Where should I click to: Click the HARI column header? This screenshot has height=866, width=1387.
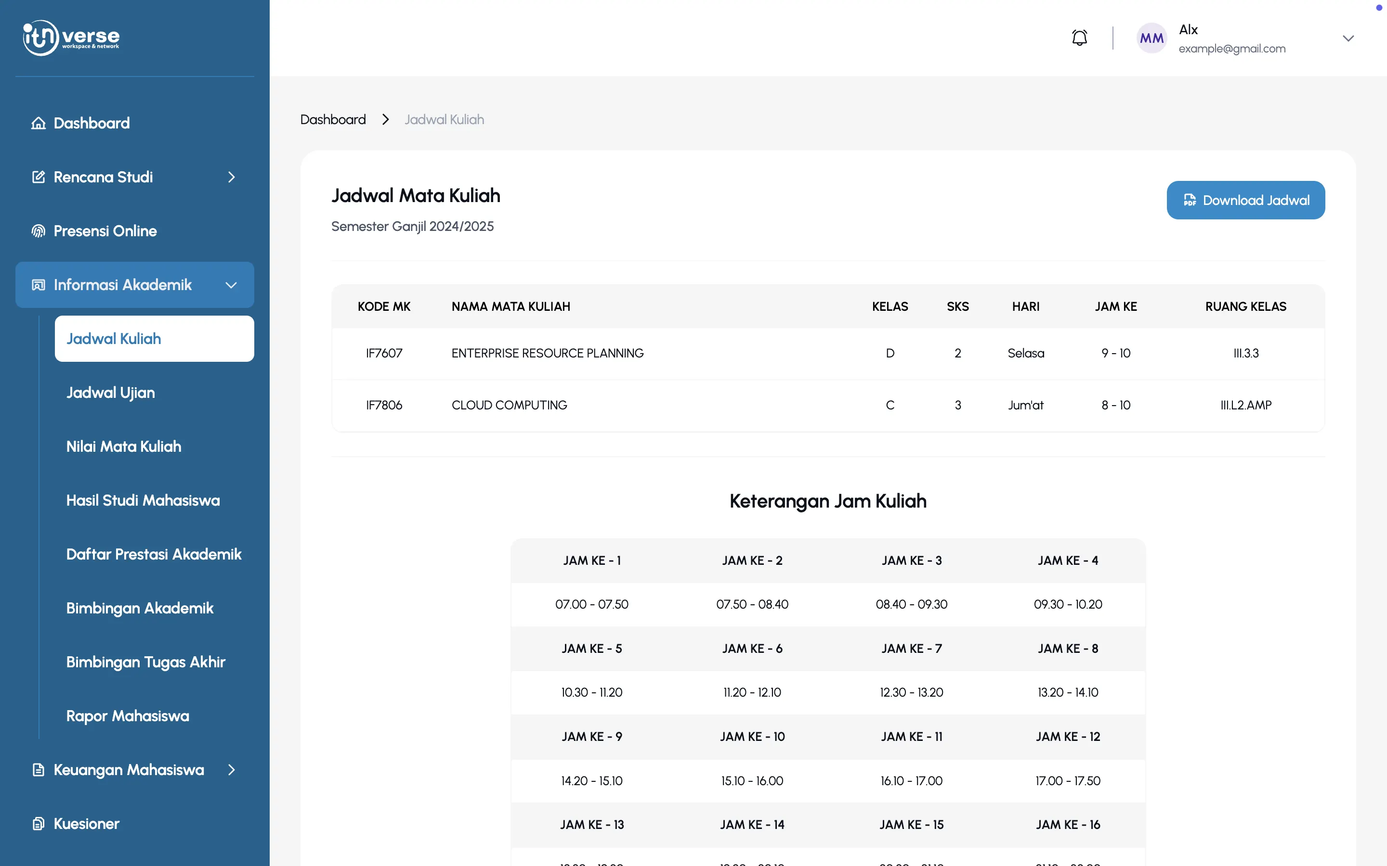1026,306
